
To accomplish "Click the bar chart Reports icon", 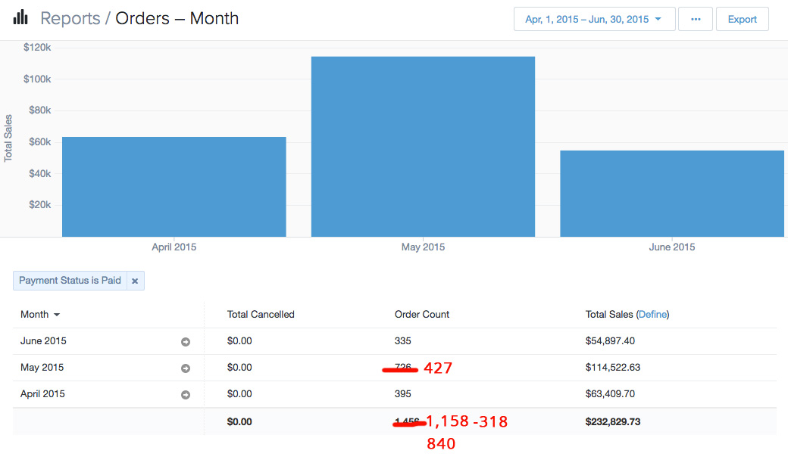I will tap(20, 17).
